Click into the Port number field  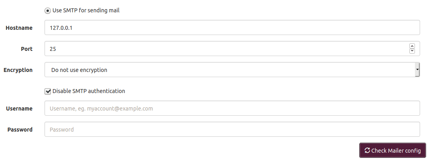(x=227, y=49)
